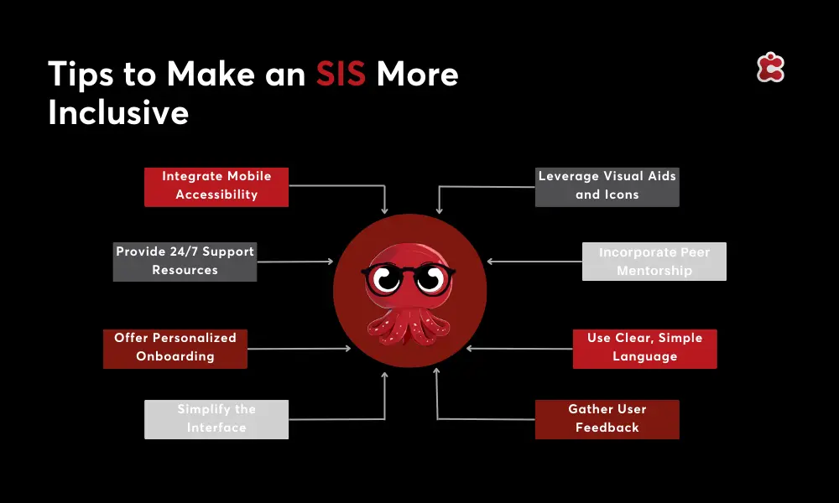Viewport: 839px width, 503px height.
Task: Click the arrow from Offer Personalized Onboarding
Action: (x=298, y=348)
